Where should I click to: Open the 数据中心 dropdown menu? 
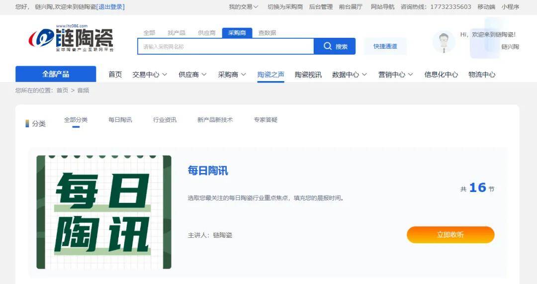click(349, 75)
